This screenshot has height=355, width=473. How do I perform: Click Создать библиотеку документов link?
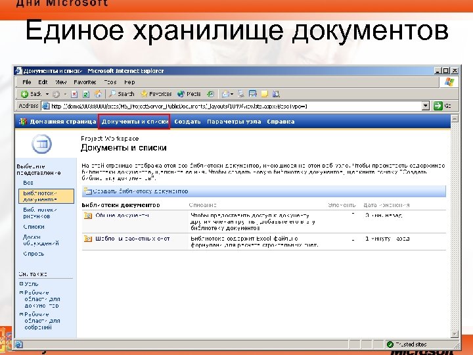click(x=141, y=191)
